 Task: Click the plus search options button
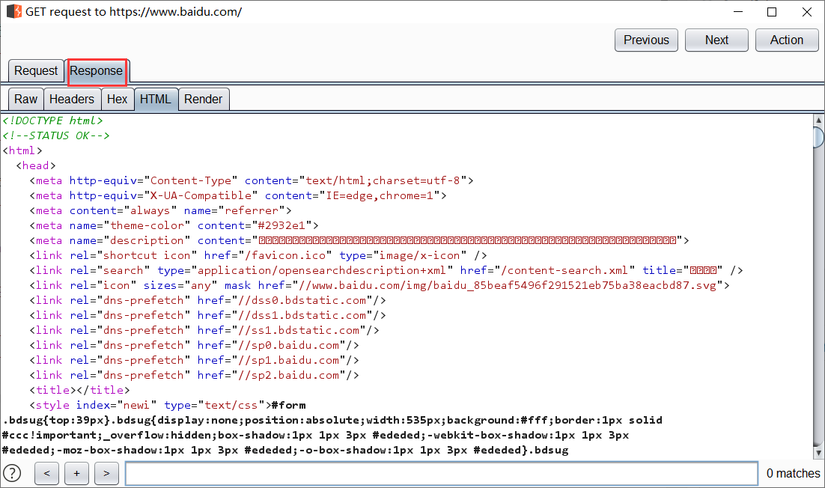point(77,473)
